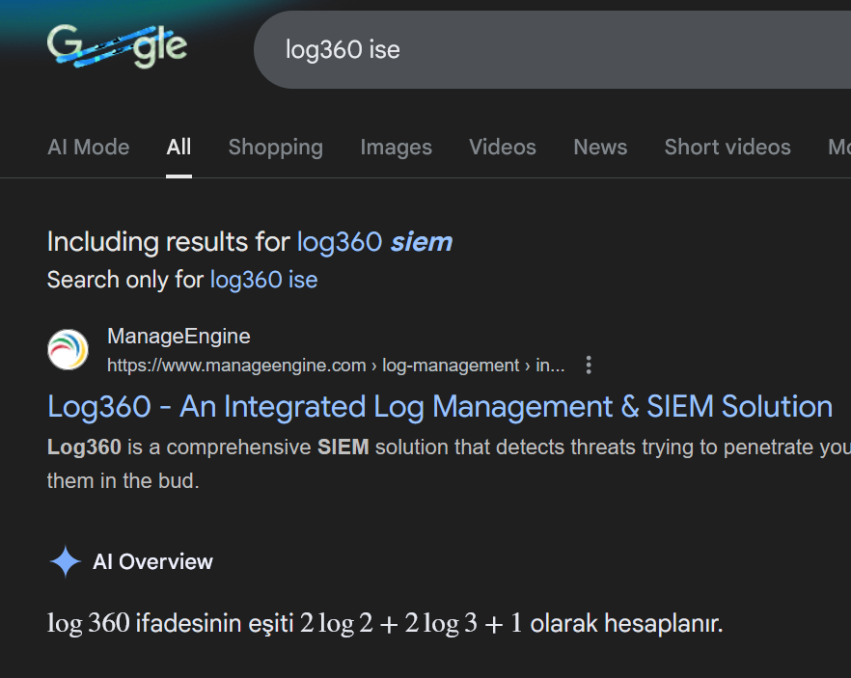This screenshot has width=851, height=678.
Task: Open the Short videos tab
Action: [x=727, y=148]
